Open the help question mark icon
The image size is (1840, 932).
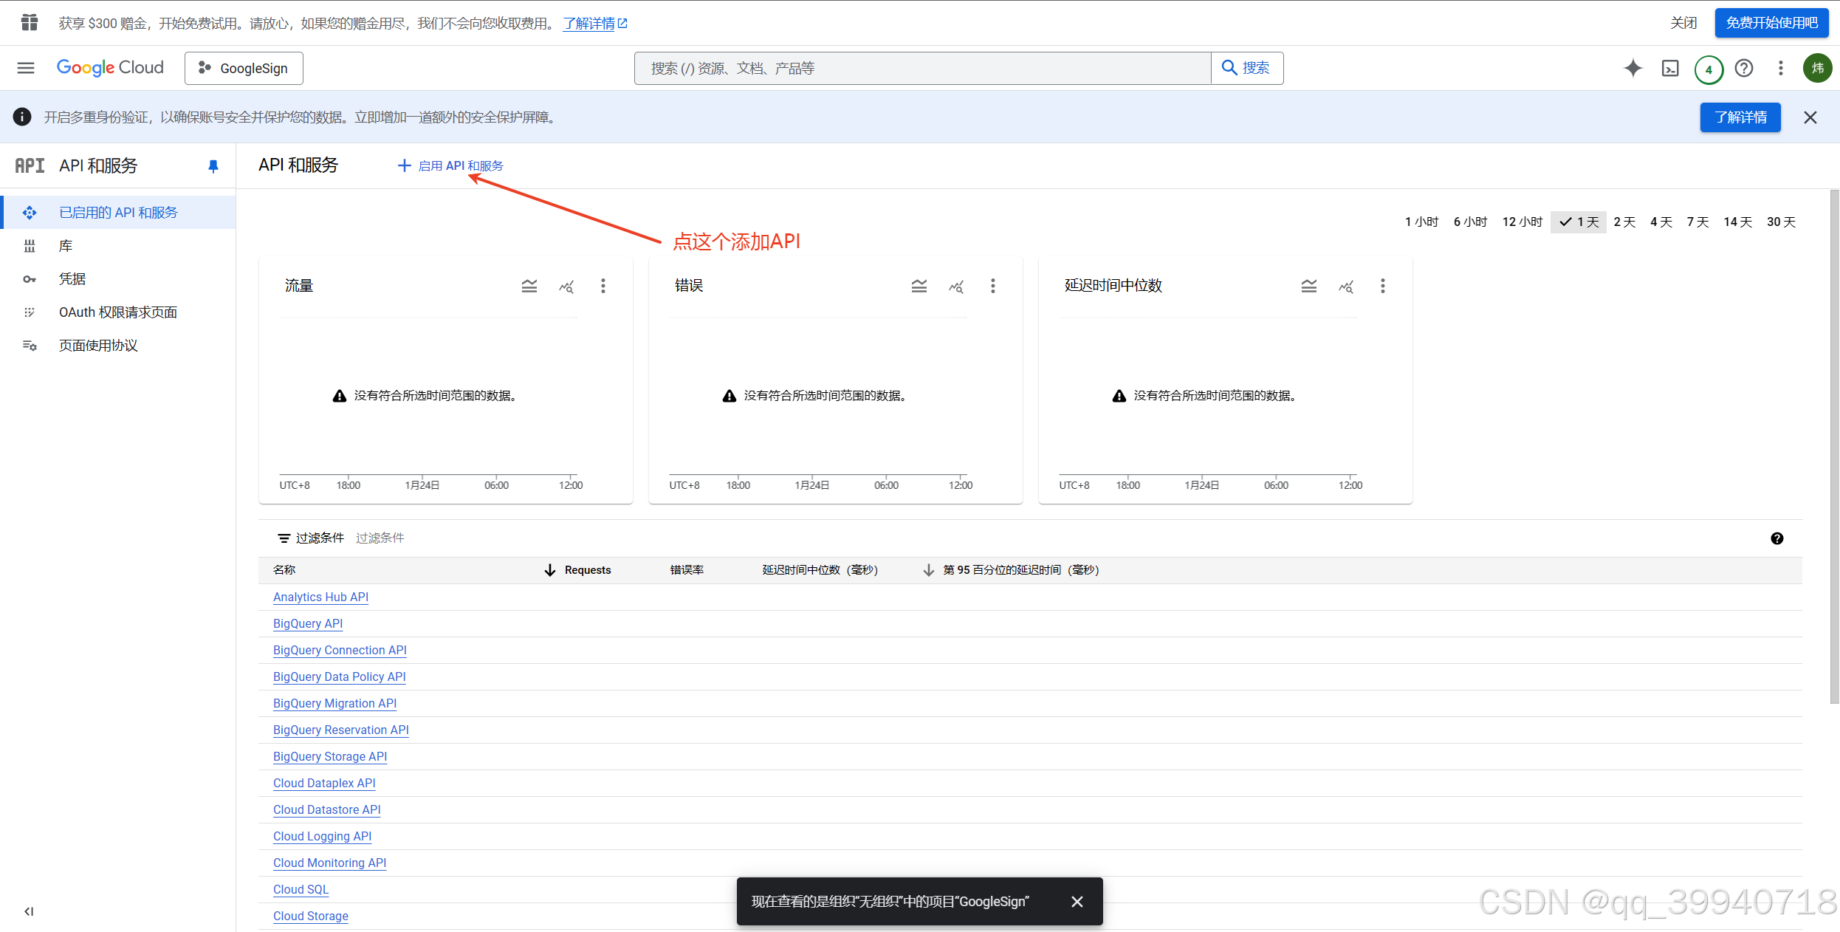point(1744,68)
